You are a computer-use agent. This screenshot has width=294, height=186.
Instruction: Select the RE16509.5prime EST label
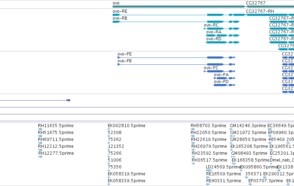point(224,174)
